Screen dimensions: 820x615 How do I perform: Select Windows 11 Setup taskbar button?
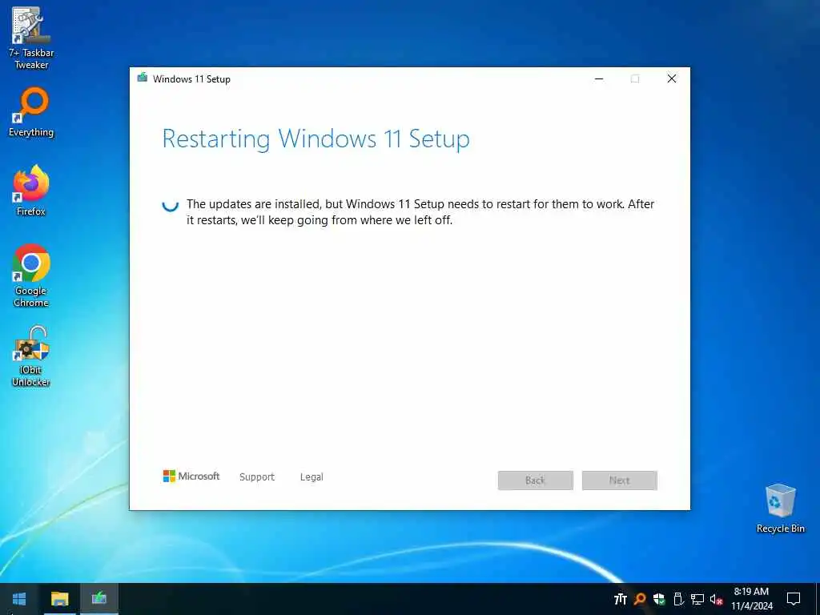click(x=98, y=599)
